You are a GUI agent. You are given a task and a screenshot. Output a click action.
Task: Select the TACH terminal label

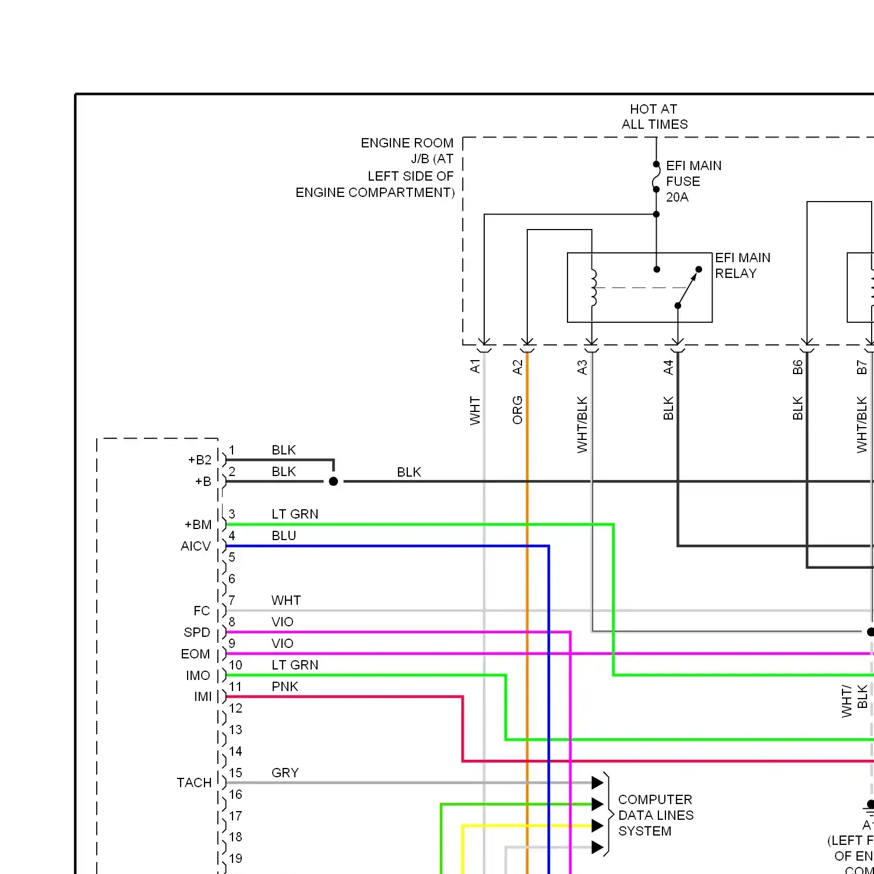pos(195,783)
